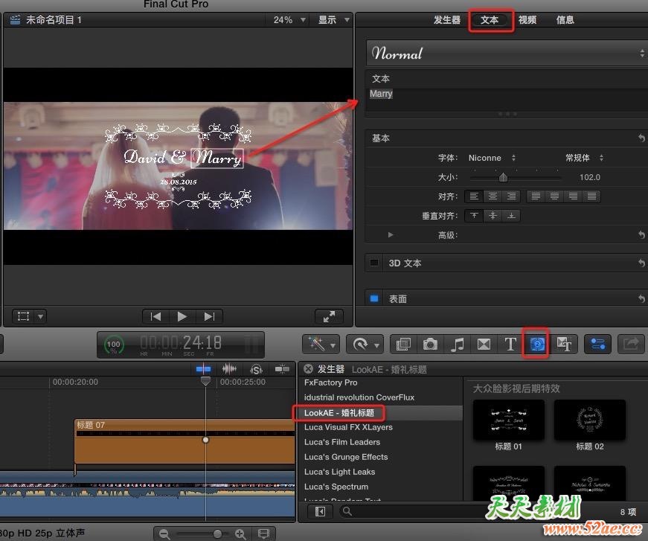This screenshot has height=541, width=648.
Task: Click the fullscreen viewer arrows icon
Action: coord(329,316)
